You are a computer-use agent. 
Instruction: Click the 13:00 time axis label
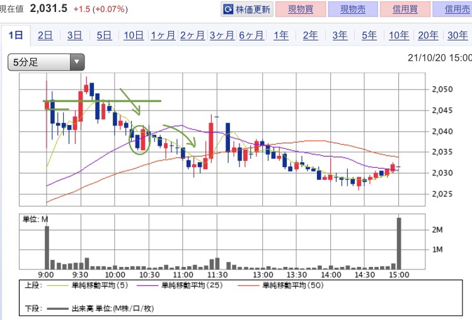point(263,275)
